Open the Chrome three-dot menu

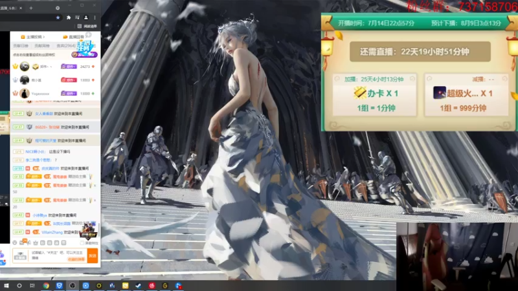pos(95,17)
